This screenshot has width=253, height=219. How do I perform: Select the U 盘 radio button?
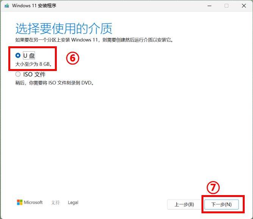[x=18, y=55]
